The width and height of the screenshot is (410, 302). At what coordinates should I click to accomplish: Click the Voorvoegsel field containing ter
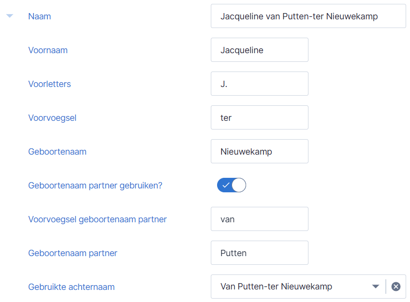click(259, 117)
